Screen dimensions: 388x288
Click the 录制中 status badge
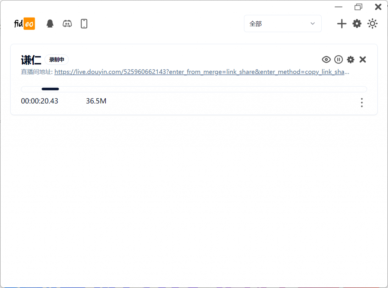[57, 60]
